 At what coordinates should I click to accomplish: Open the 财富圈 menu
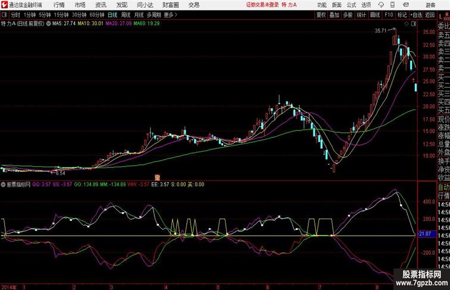pyautogui.click(x=170, y=5)
